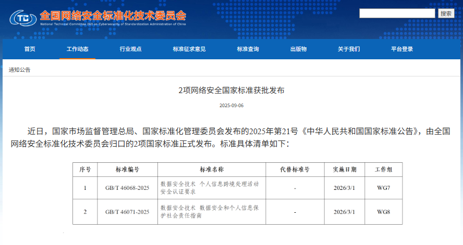Click the 标准编号 column header
This screenshot has height=245, width=463.
[127, 170]
